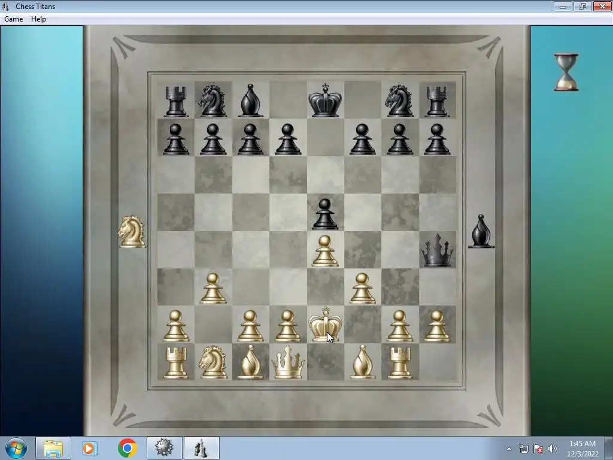Select the black pawn on c7
This screenshot has width=613, height=460.
coord(250,139)
